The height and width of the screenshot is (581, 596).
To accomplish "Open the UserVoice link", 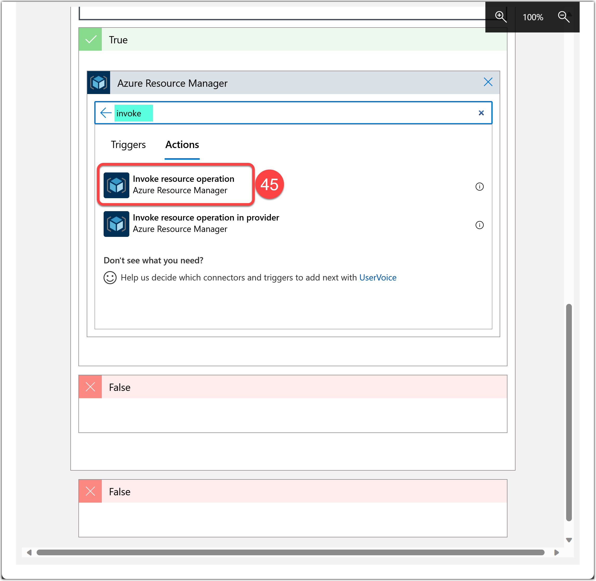I will pos(378,278).
